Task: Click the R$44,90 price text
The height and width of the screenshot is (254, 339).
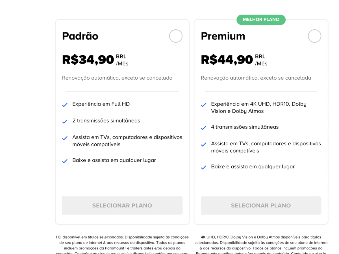Action: (x=227, y=59)
